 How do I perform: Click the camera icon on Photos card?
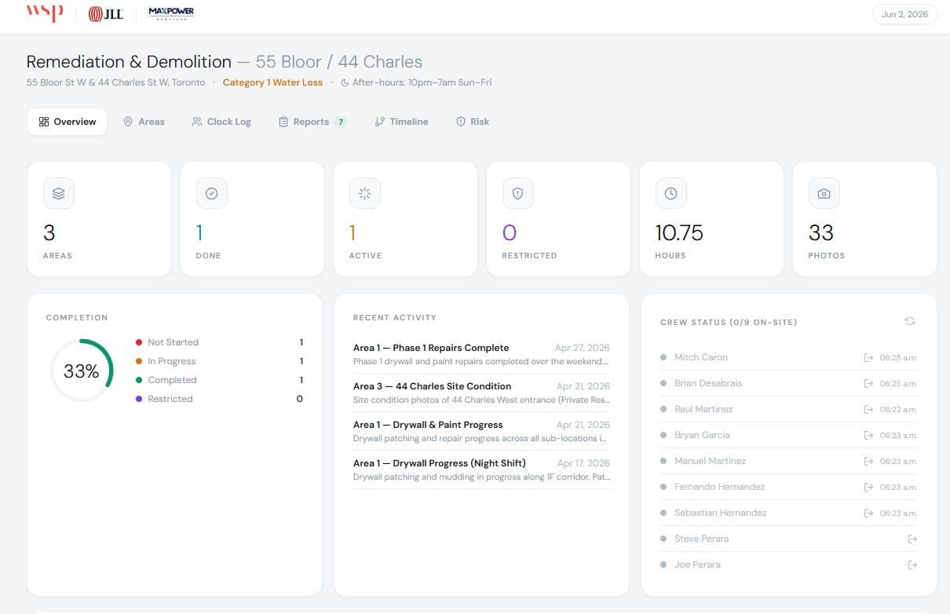pyautogui.click(x=824, y=193)
